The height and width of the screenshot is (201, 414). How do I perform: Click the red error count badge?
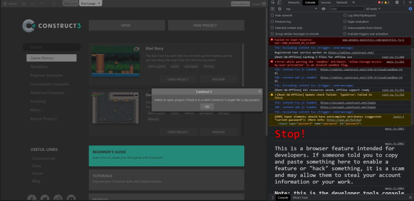[x=380, y=3]
